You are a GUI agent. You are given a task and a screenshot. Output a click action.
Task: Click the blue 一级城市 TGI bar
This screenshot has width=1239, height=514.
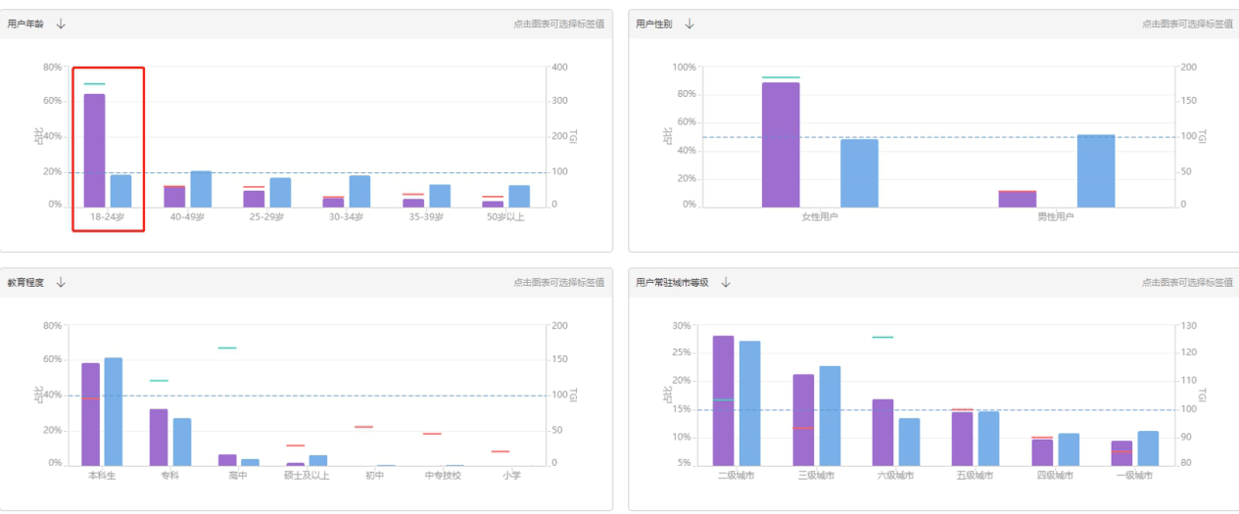pyautogui.click(x=1148, y=448)
